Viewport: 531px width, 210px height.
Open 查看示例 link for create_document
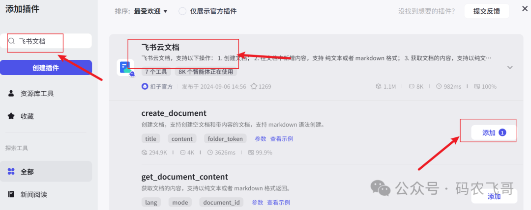click(x=281, y=139)
